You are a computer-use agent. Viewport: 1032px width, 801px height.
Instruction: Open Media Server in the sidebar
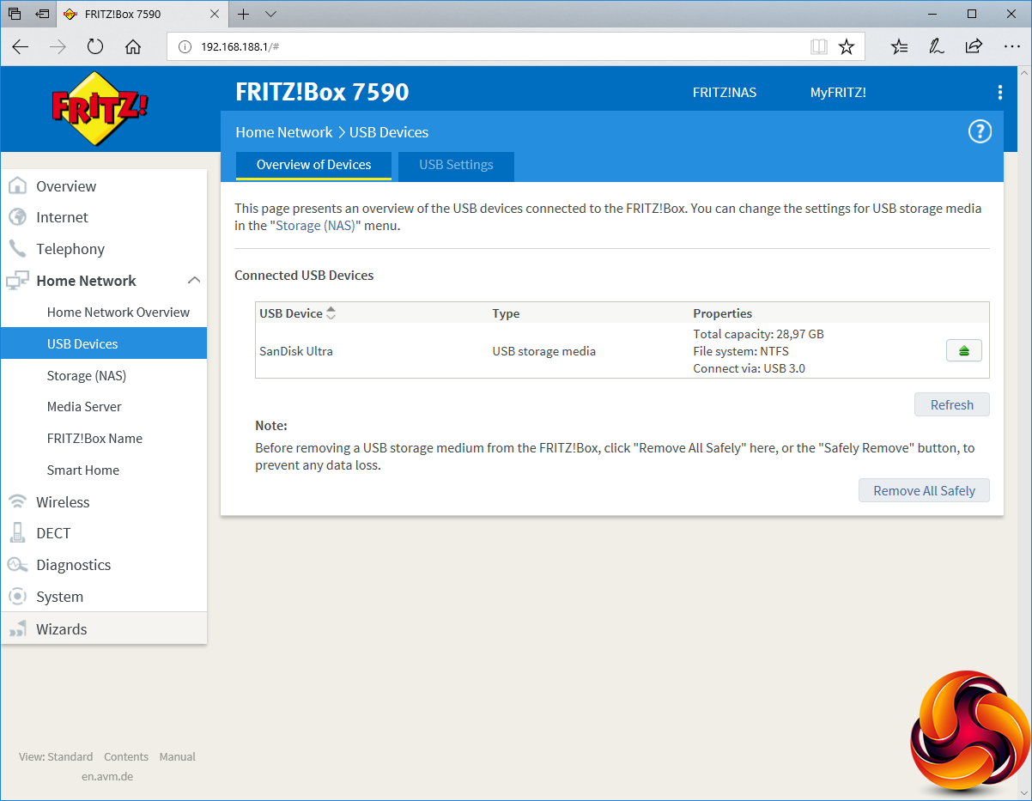click(84, 407)
